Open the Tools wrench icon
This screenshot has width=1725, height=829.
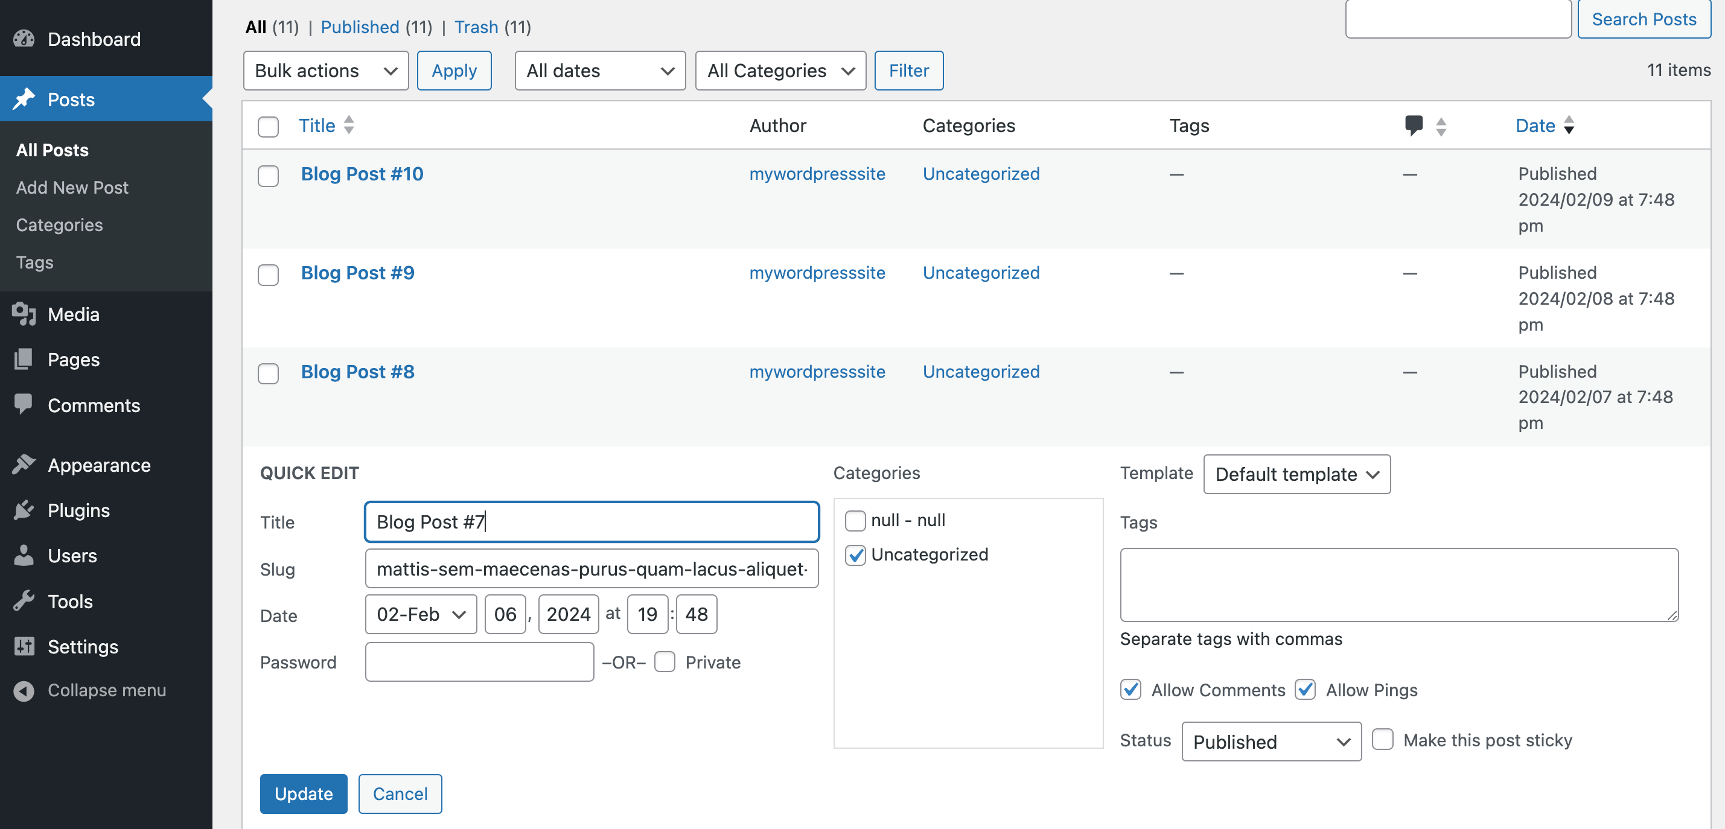coord(24,601)
